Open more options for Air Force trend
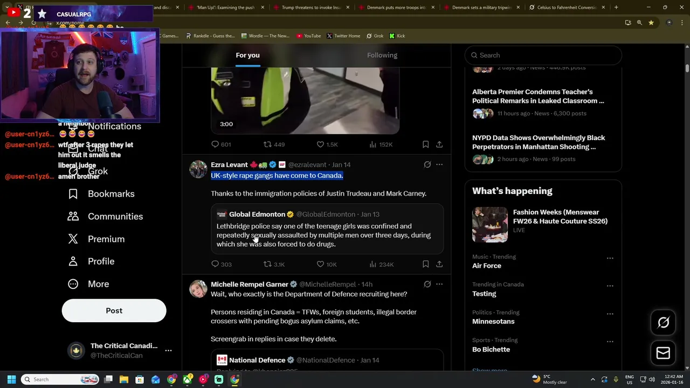 coord(610,258)
